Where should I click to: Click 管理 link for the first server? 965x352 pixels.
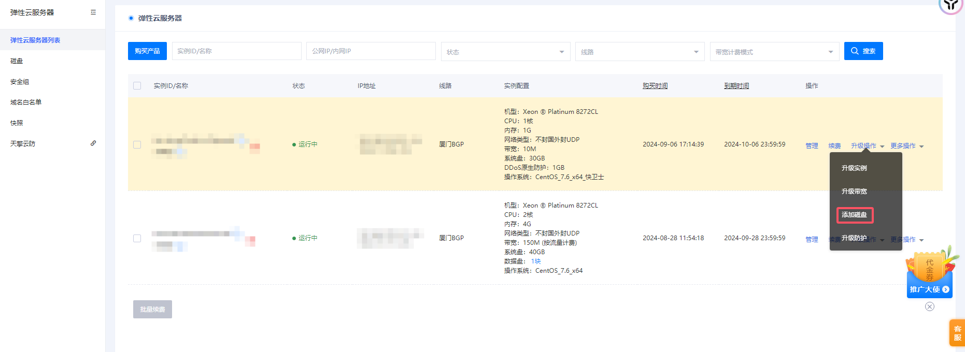pos(812,146)
